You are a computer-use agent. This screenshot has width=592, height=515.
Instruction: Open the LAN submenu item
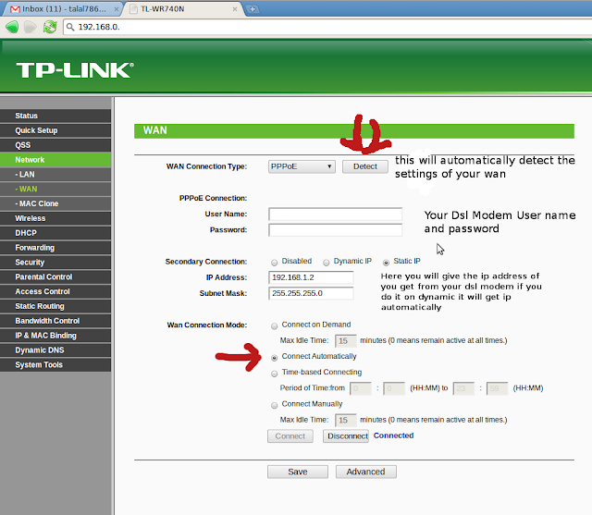coord(55,175)
